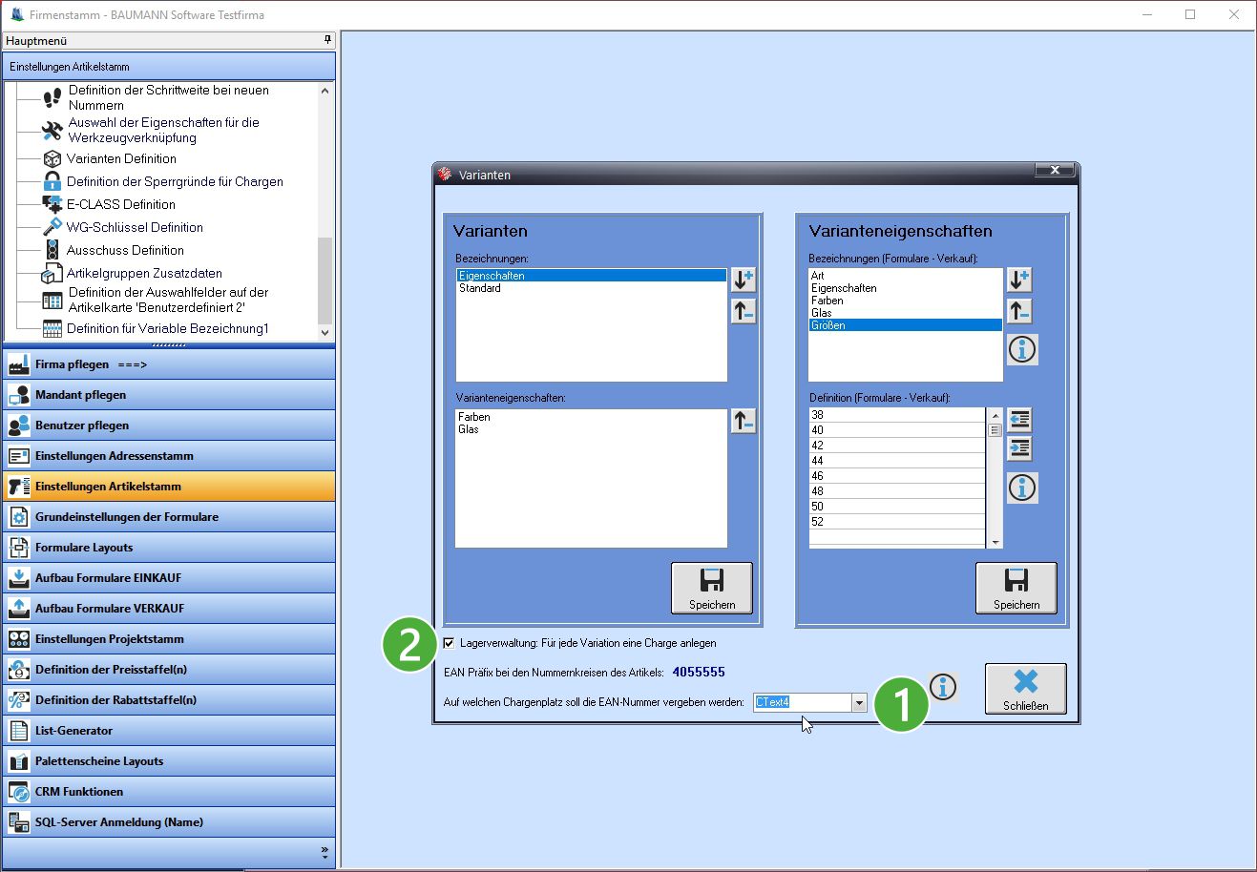Viewport: 1257px width, 872px height.
Task: Click the Artikelgruppen Zusatzdaten box icon
Action: (52, 274)
